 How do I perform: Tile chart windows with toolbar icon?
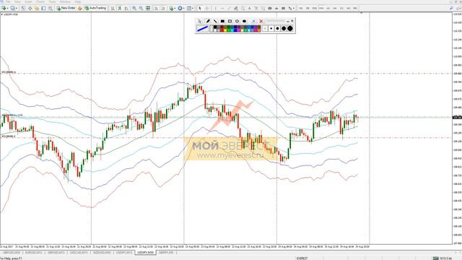tap(148, 8)
